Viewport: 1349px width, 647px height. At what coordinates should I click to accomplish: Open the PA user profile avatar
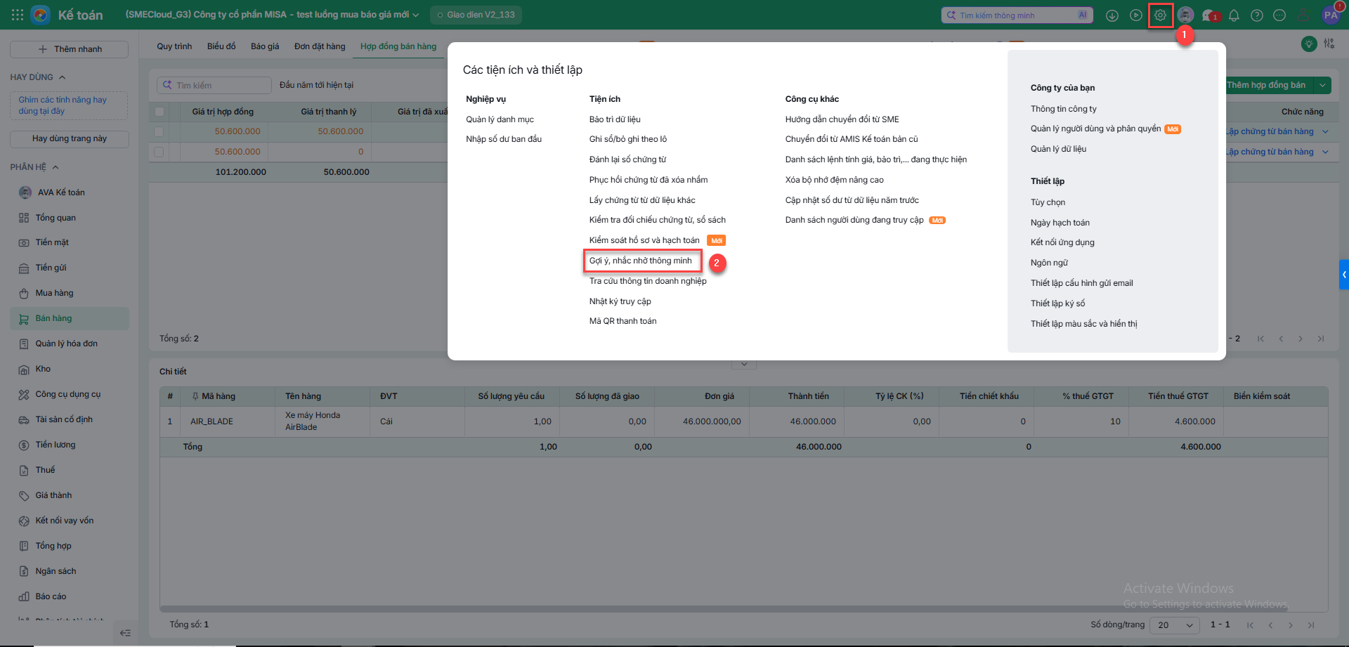pos(1331,15)
